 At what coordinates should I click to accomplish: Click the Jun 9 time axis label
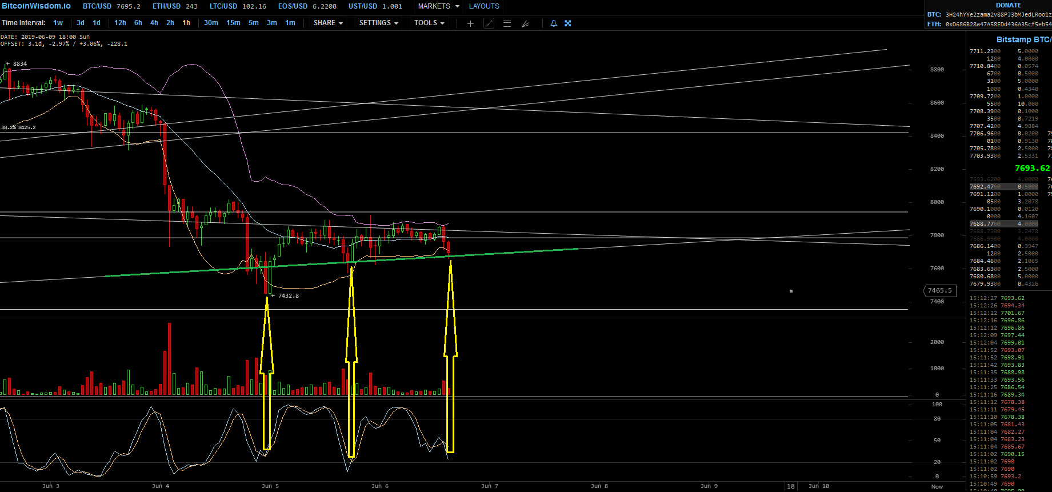point(709,486)
